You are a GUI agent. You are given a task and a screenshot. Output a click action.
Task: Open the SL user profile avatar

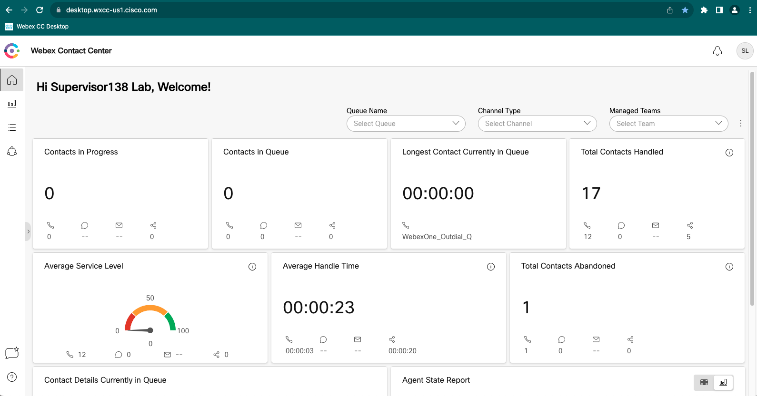[745, 51]
